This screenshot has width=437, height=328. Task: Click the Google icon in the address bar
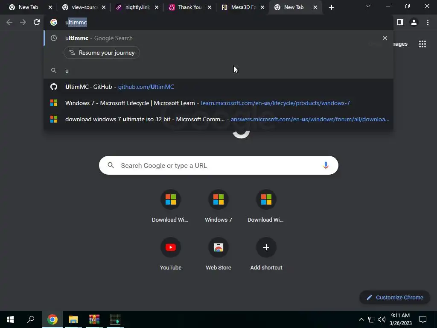54,22
